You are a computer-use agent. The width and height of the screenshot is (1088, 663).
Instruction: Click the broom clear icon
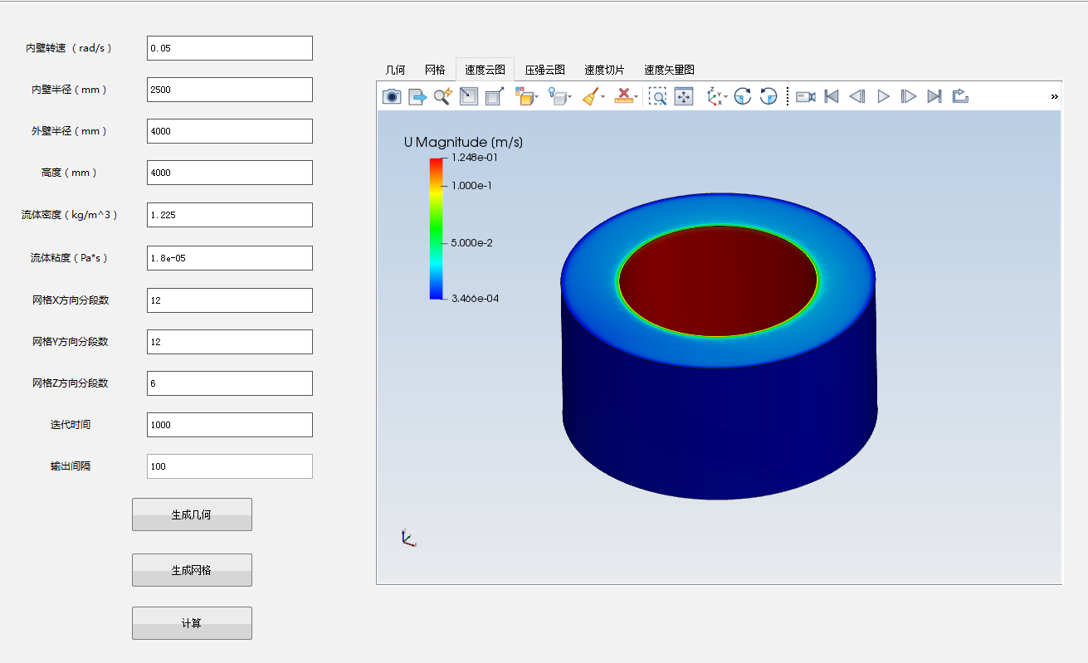point(590,97)
